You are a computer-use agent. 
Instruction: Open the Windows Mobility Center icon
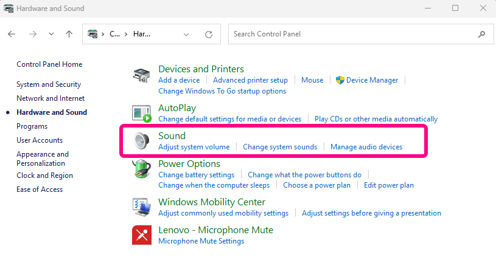(141, 207)
